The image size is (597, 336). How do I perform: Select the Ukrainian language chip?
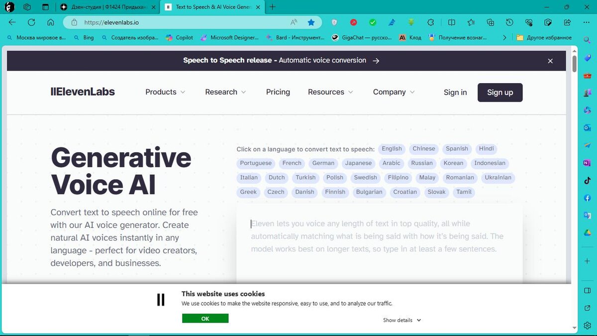coord(498,177)
